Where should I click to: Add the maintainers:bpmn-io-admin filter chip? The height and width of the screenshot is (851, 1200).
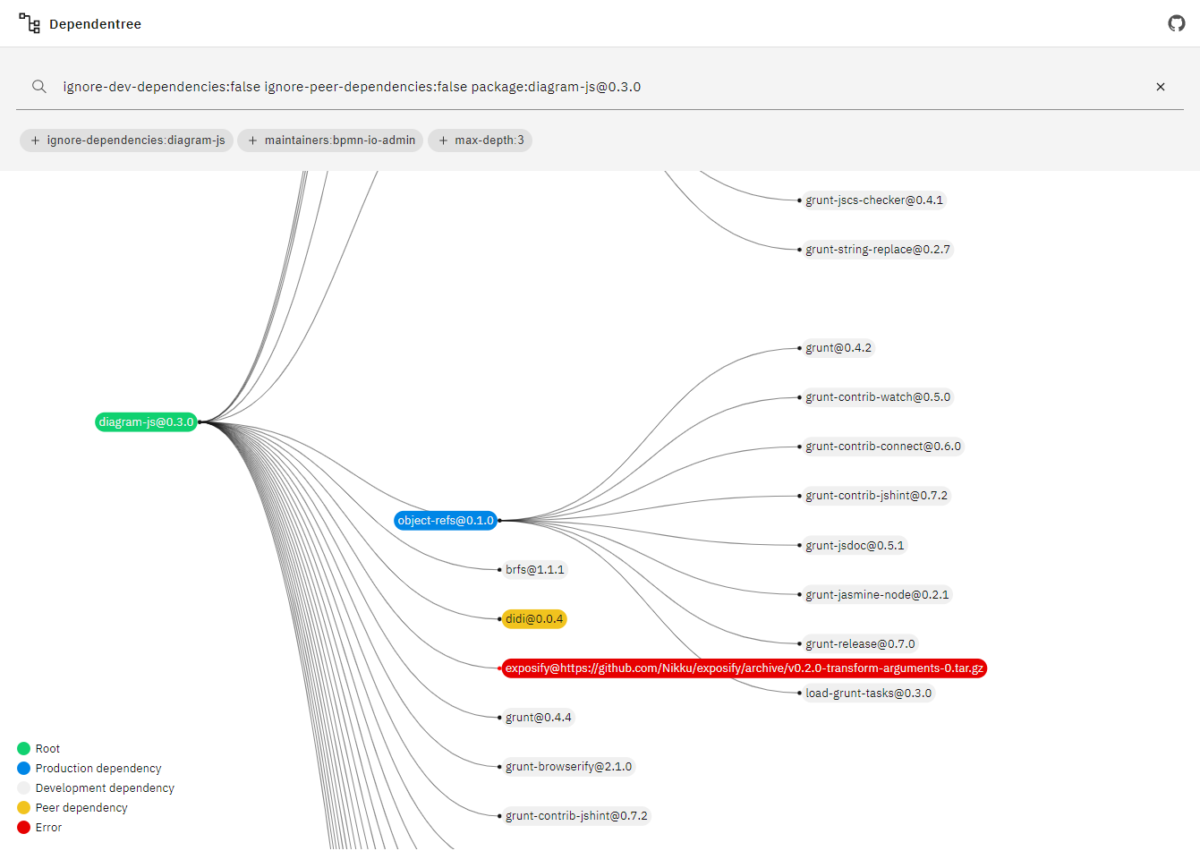point(330,140)
